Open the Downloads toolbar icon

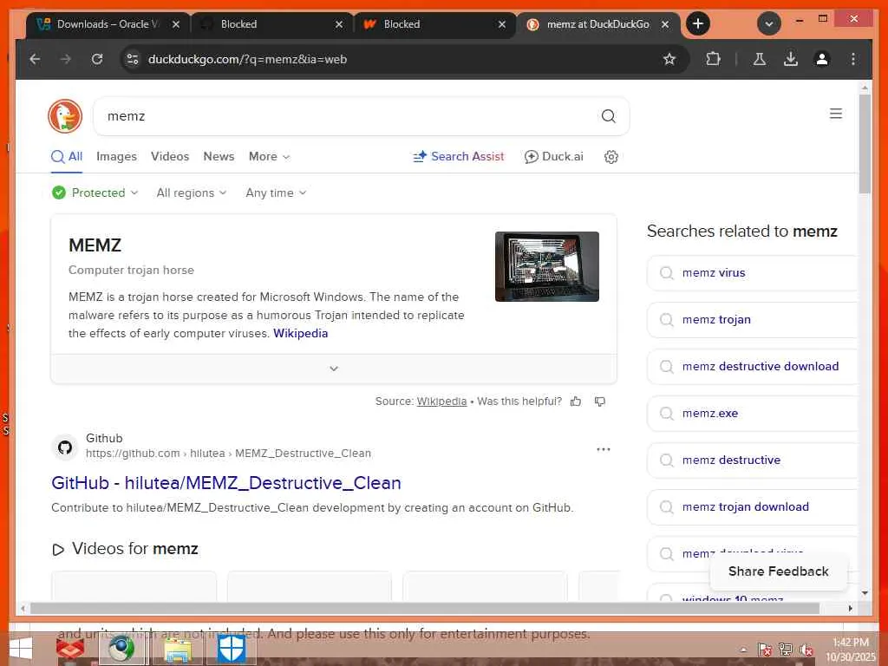pyautogui.click(x=791, y=59)
